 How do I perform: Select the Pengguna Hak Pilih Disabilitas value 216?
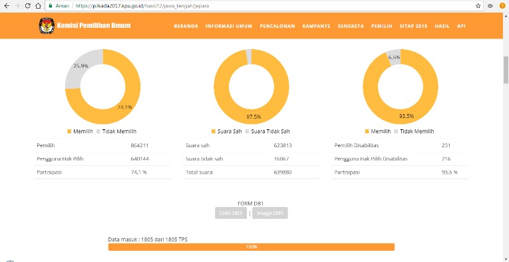[446, 159]
